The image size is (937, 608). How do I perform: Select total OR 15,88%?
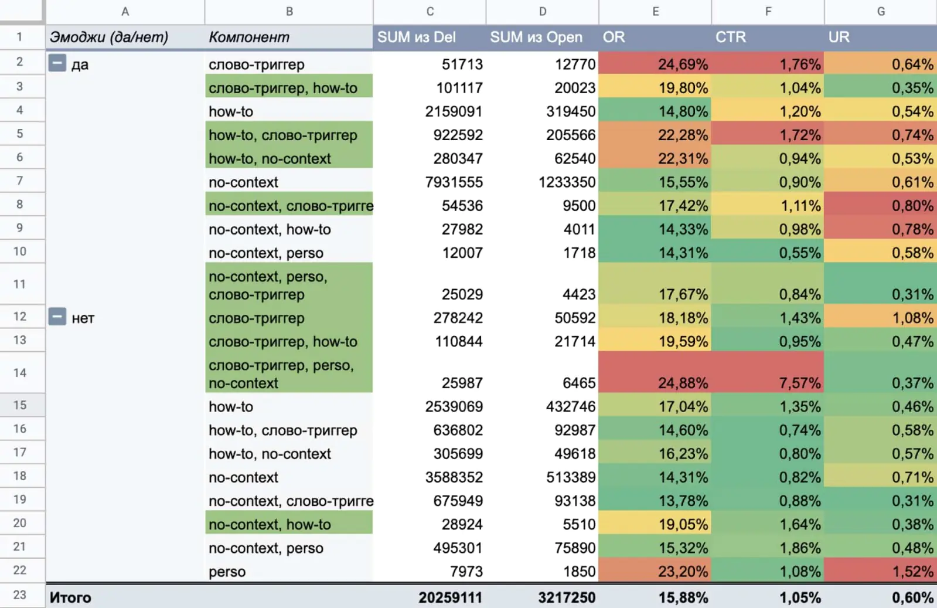(655, 597)
